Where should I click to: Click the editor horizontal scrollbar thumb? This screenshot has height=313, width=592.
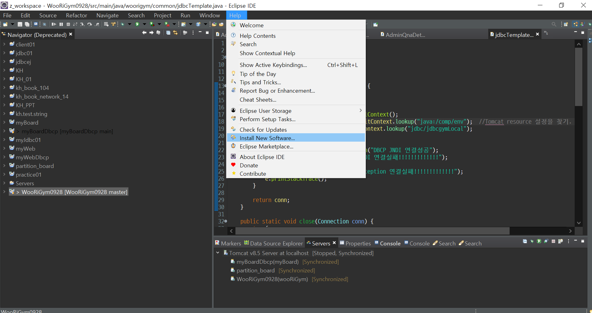(x=372, y=231)
